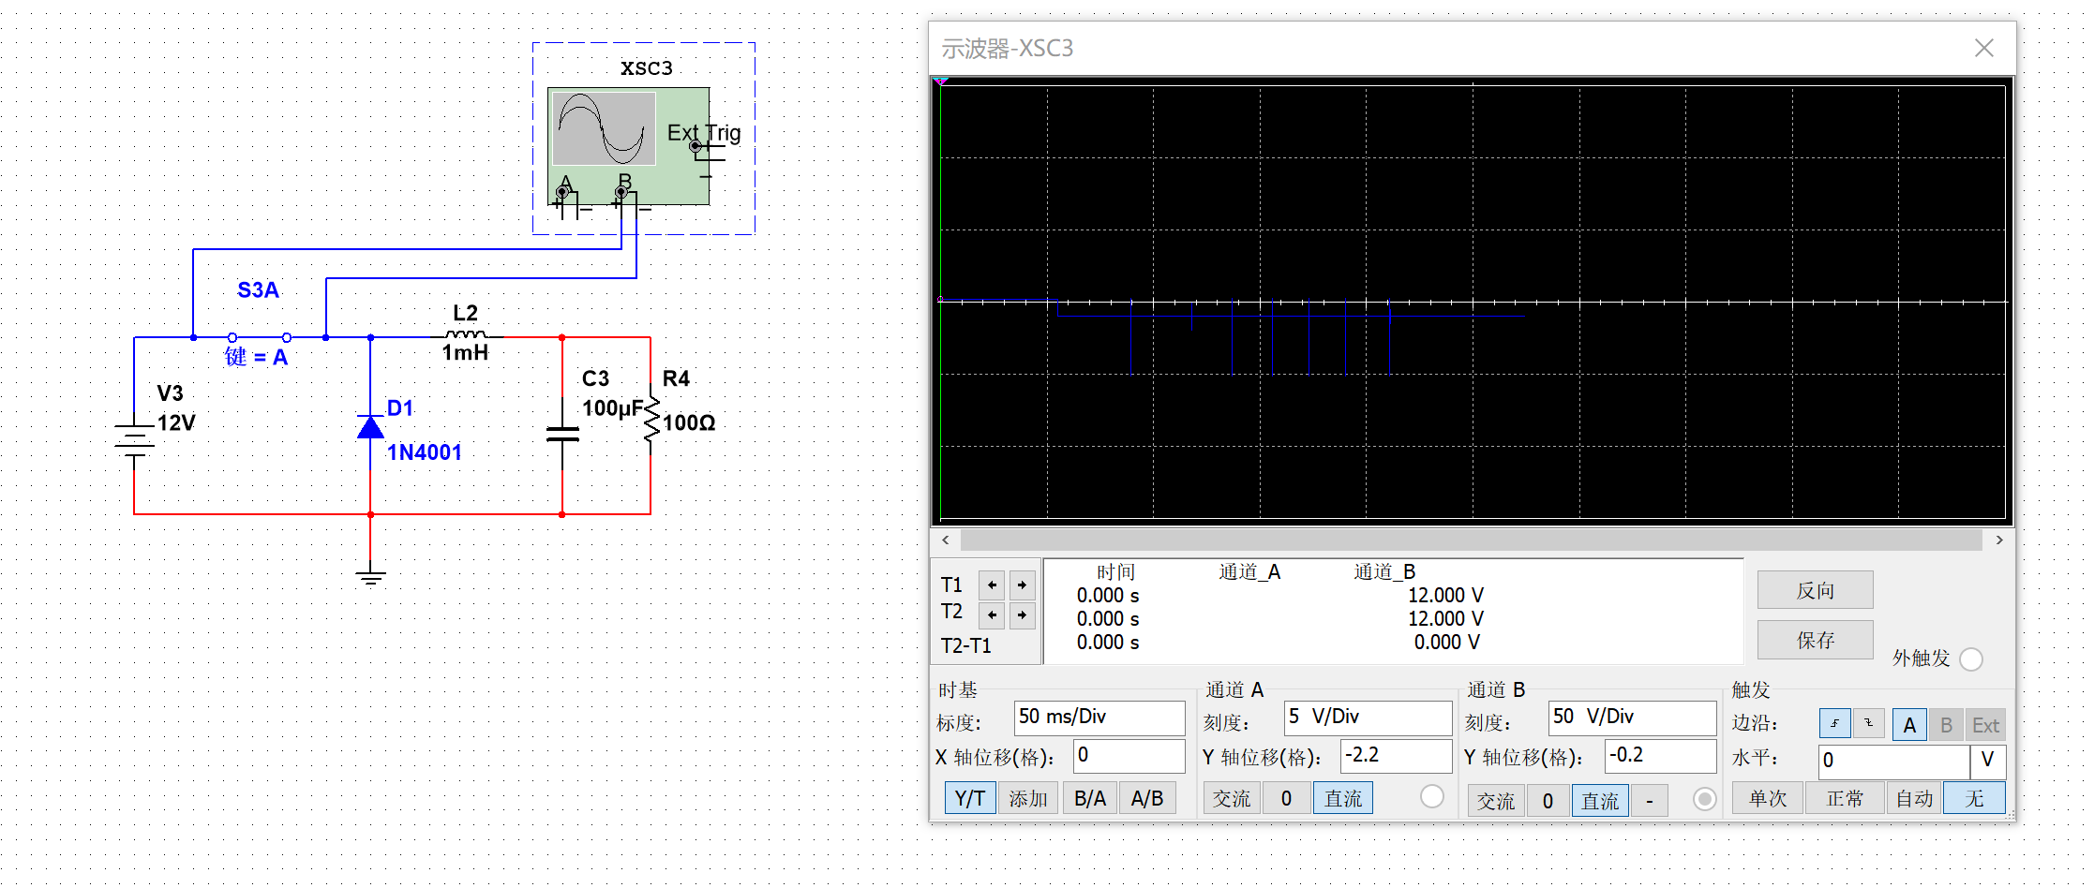The height and width of the screenshot is (888, 2094).
Task: Select the L2 1mH inductor symbol
Action: click(466, 334)
